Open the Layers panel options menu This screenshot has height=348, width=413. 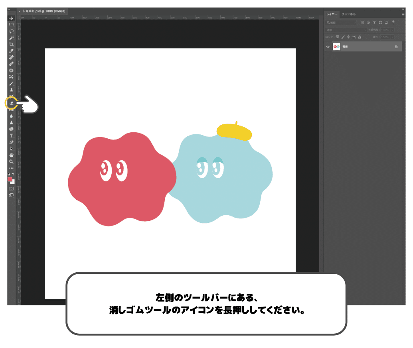[x=403, y=14]
